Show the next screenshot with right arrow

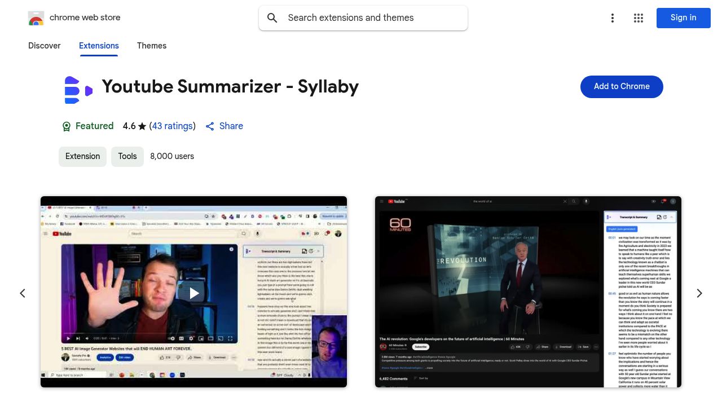tap(699, 293)
